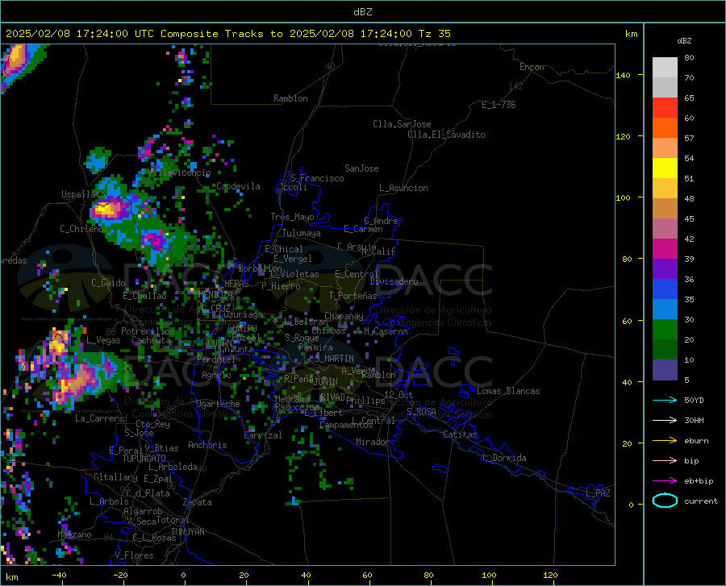The height and width of the screenshot is (586, 726).
Task: Click the blue radar echo north of Villavicencio
Action: (x=98, y=160)
